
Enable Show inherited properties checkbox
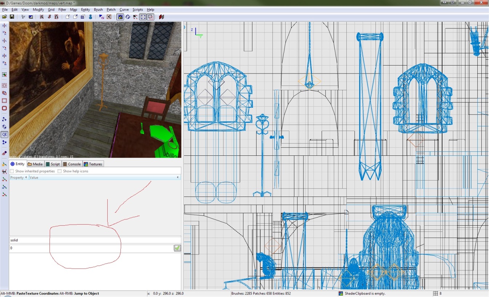point(12,171)
